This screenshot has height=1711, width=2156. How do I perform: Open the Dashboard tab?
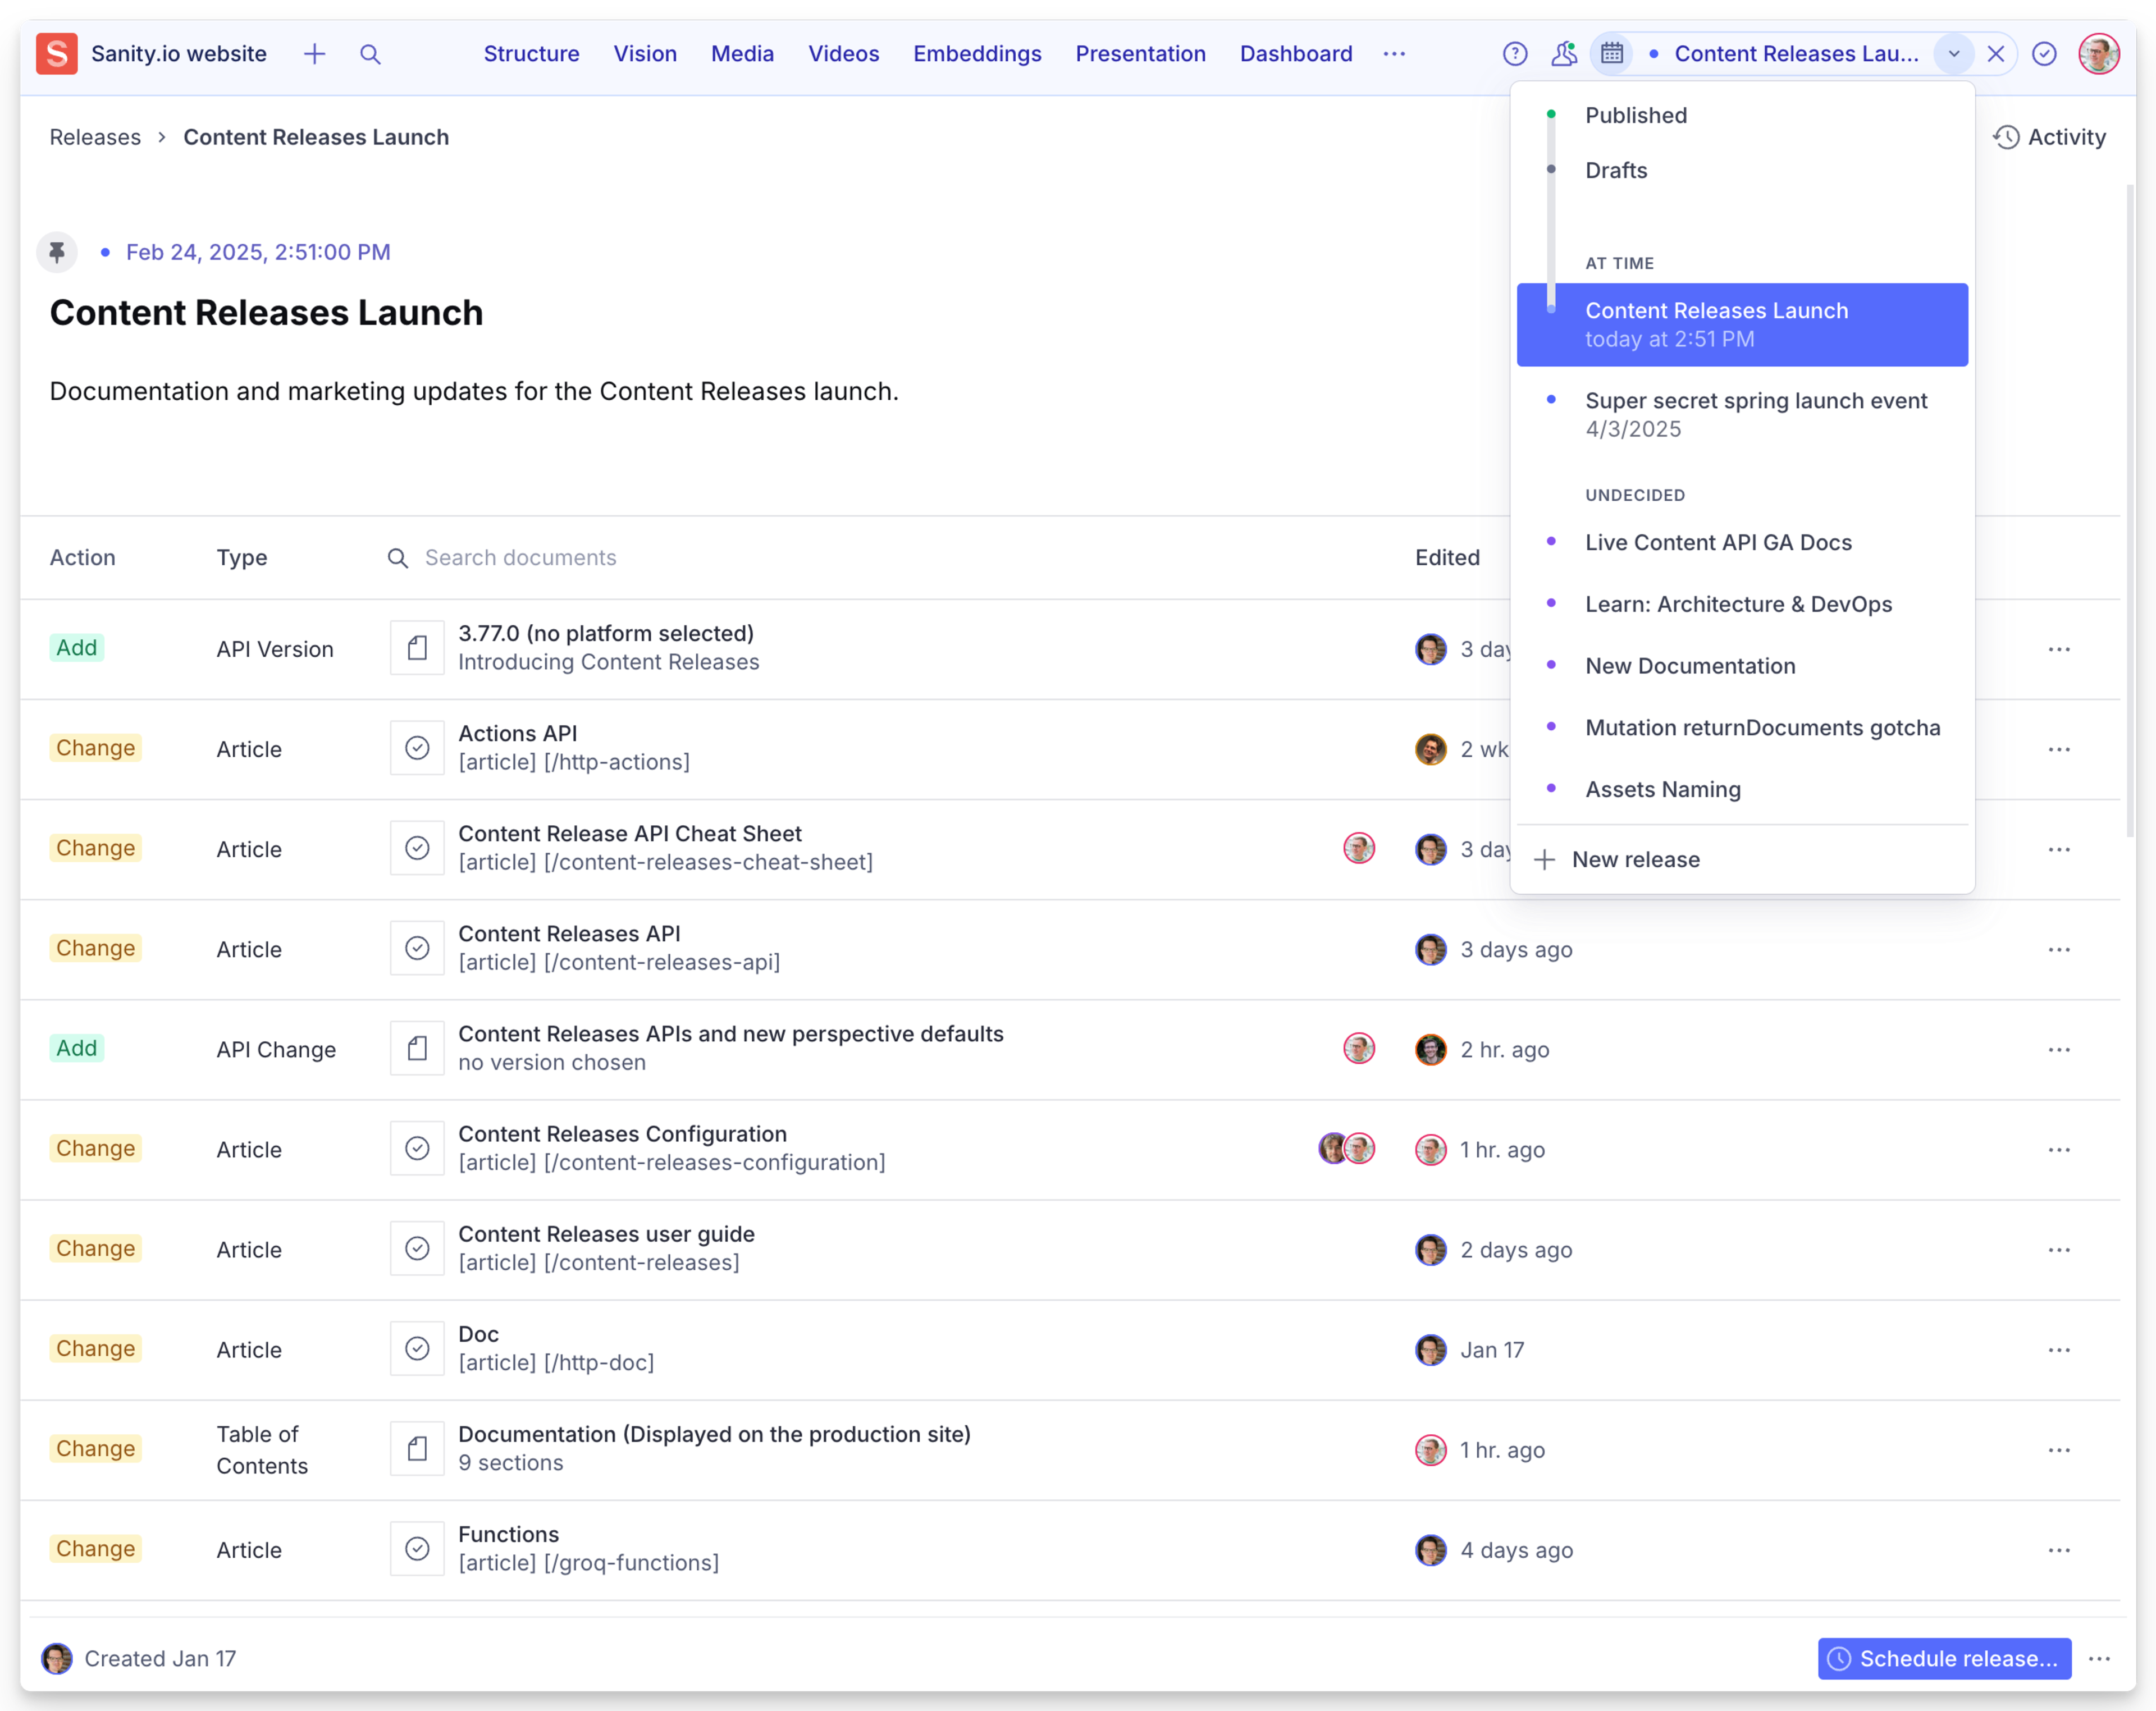coord(1296,54)
